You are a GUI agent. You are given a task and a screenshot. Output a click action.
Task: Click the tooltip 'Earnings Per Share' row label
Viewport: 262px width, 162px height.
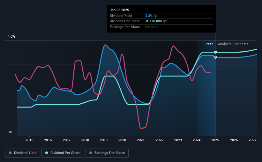(x=125, y=27)
